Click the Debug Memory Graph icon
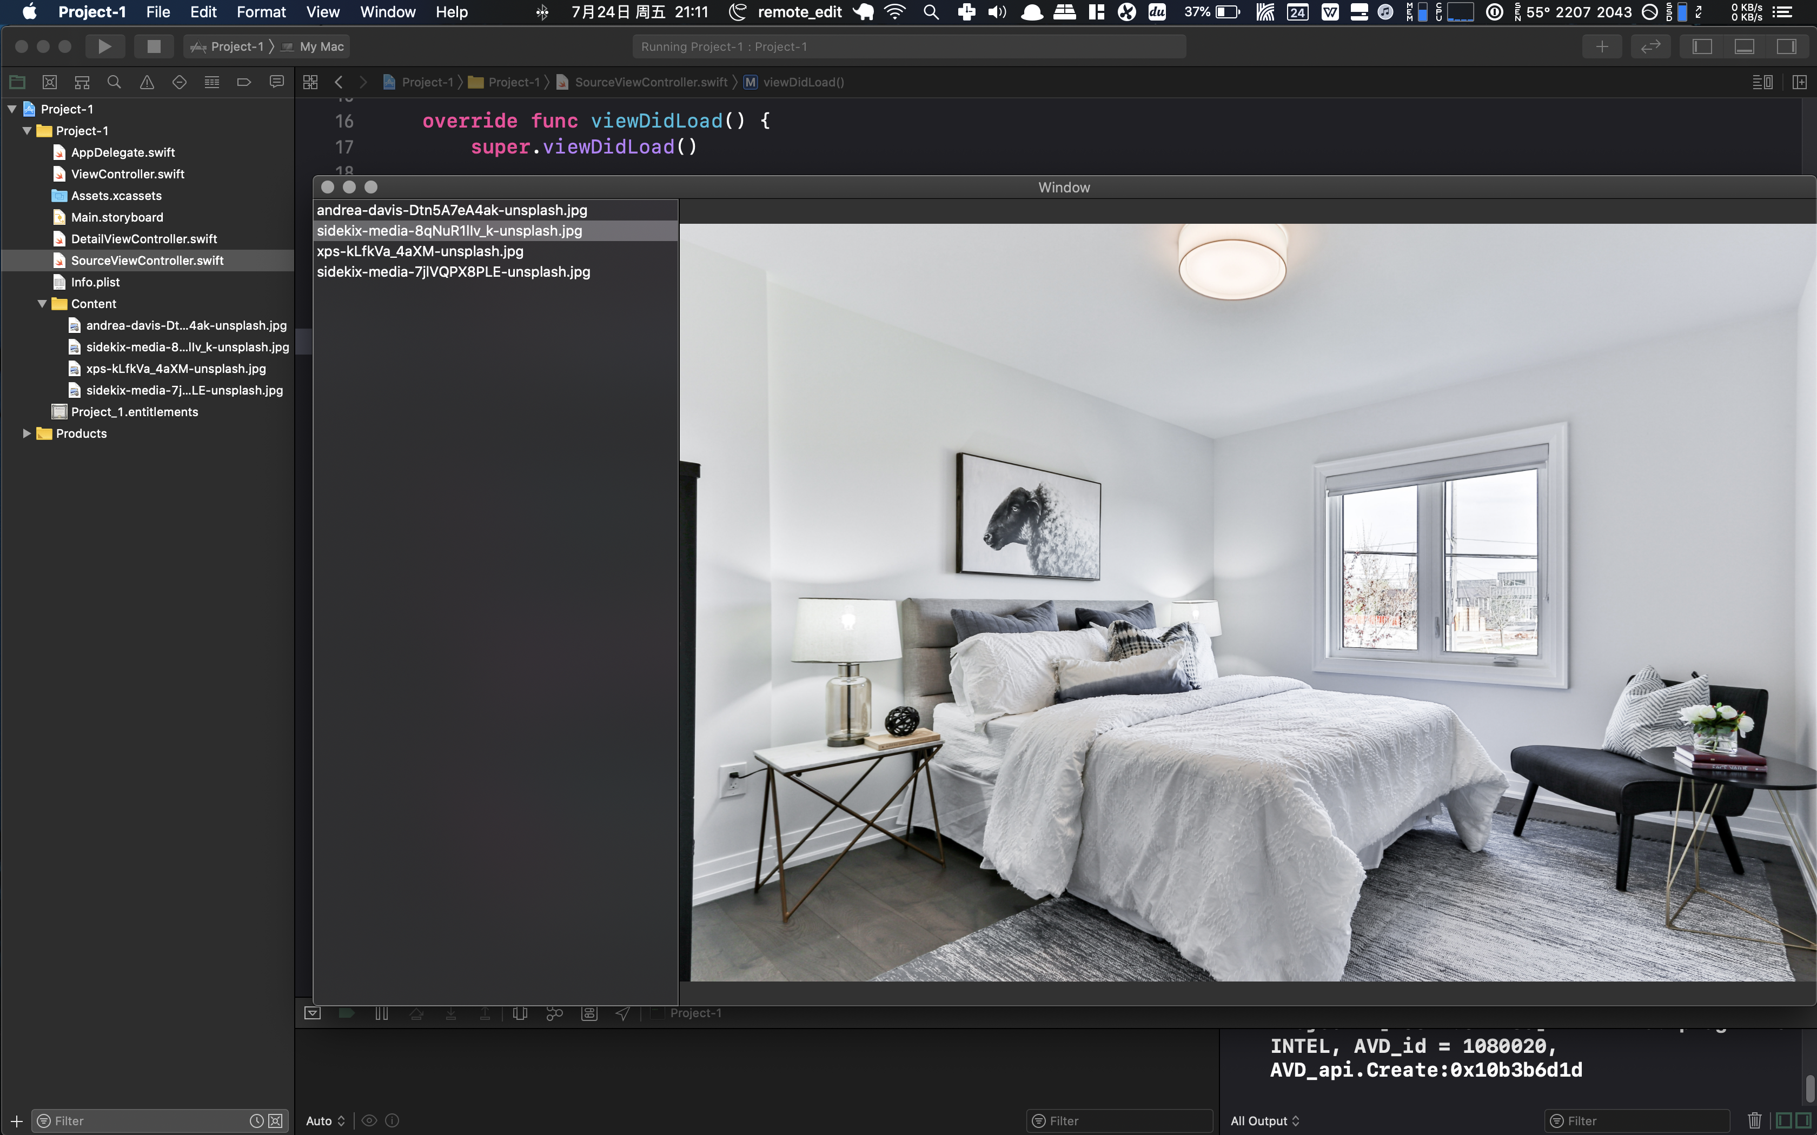Screen dimensions: 1817x1135 coord(554,1013)
